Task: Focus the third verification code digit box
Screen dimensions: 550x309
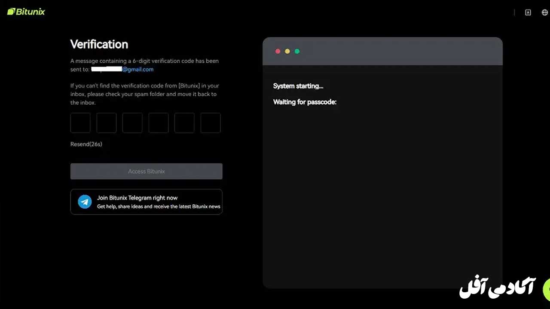Action: click(132, 123)
